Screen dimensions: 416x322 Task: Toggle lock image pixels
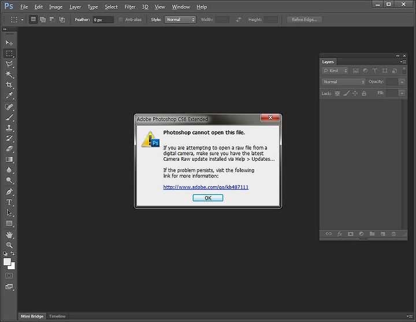(x=346, y=93)
